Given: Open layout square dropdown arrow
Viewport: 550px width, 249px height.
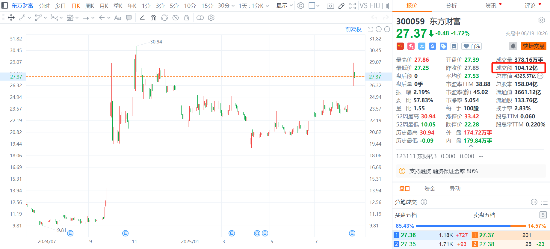Looking at the screenshot, I should click(x=318, y=6).
